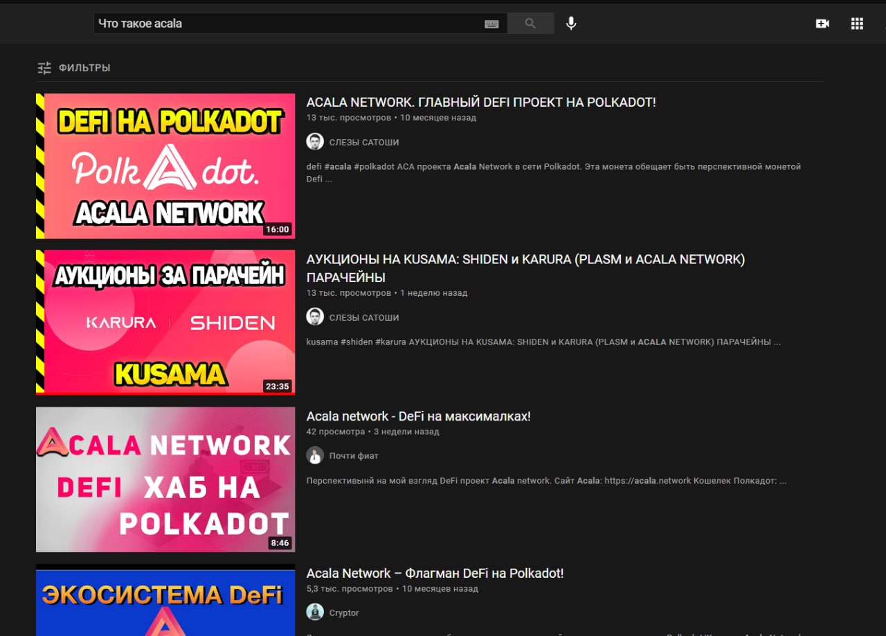Open the Почти фиат channel name
The height and width of the screenshot is (636, 886).
coord(354,456)
